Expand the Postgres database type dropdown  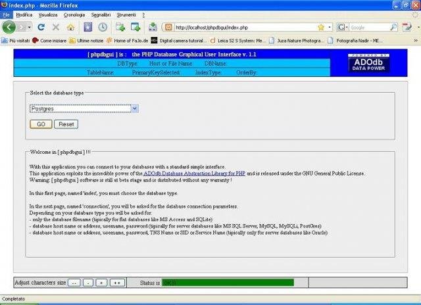pos(134,108)
